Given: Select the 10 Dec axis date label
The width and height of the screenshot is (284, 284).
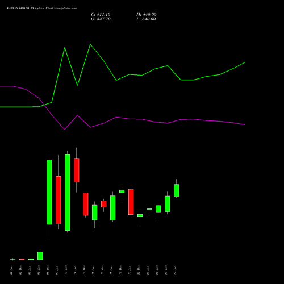Looking at the screenshot, I should (66, 270).
